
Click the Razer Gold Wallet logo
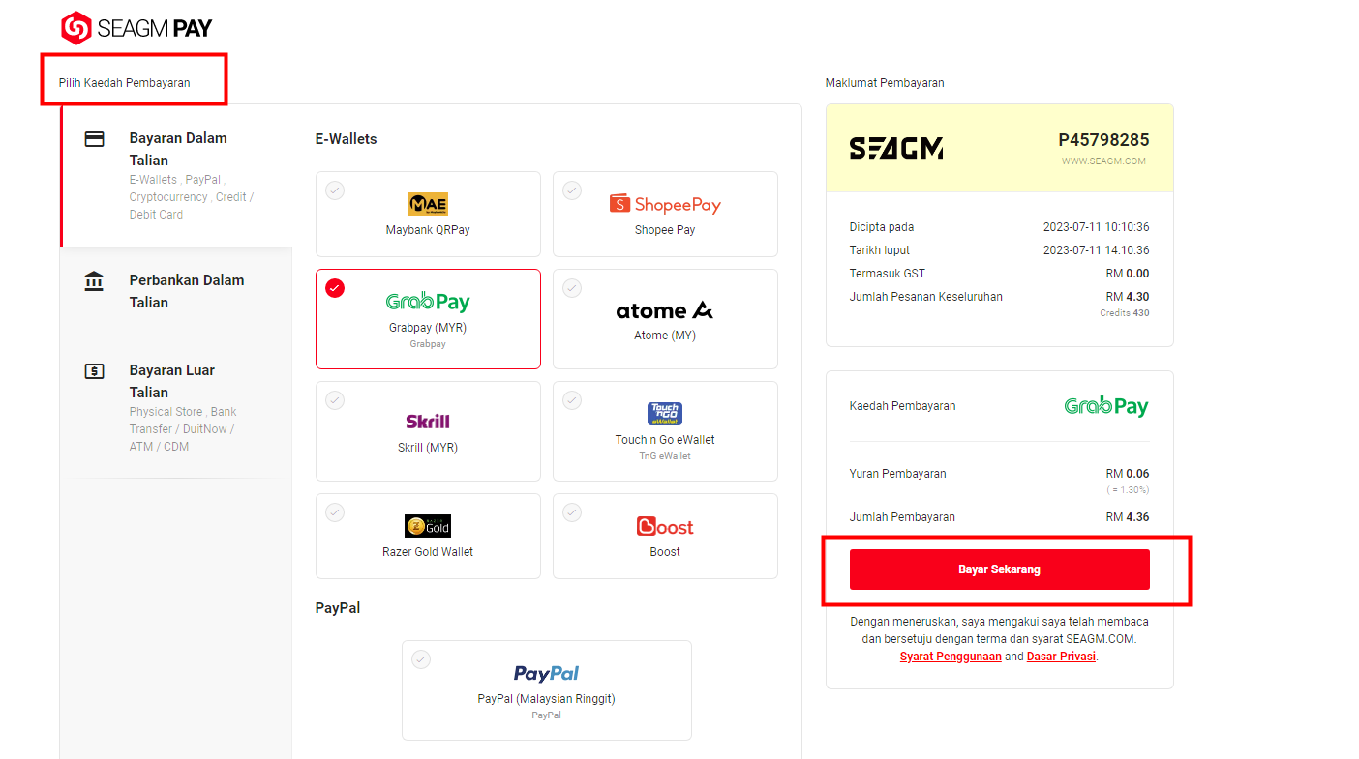[428, 526]
